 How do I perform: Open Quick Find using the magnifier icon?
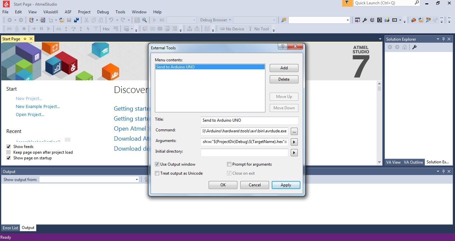144,20
